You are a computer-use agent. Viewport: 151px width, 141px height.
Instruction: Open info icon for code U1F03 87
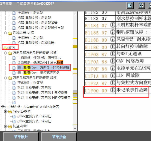(113, 54)
